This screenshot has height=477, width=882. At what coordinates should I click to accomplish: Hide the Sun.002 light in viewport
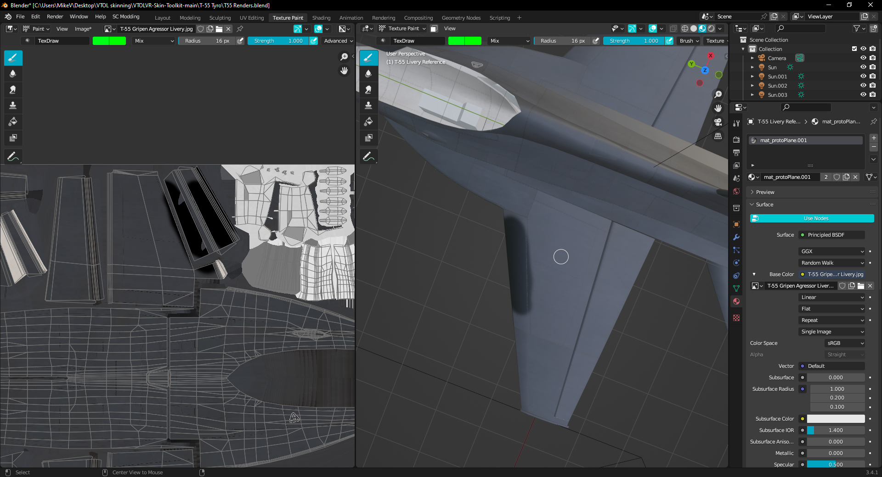coord(863,86)
